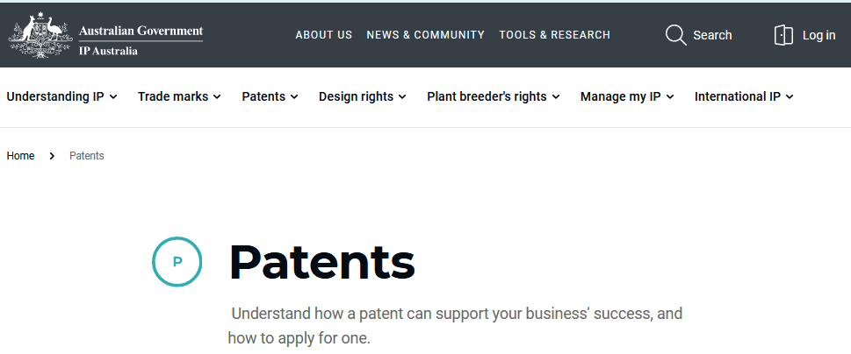Click the breadcrumb chevron arrow after Home
This screenshot has height=354, width=851.
pos(52,156)
